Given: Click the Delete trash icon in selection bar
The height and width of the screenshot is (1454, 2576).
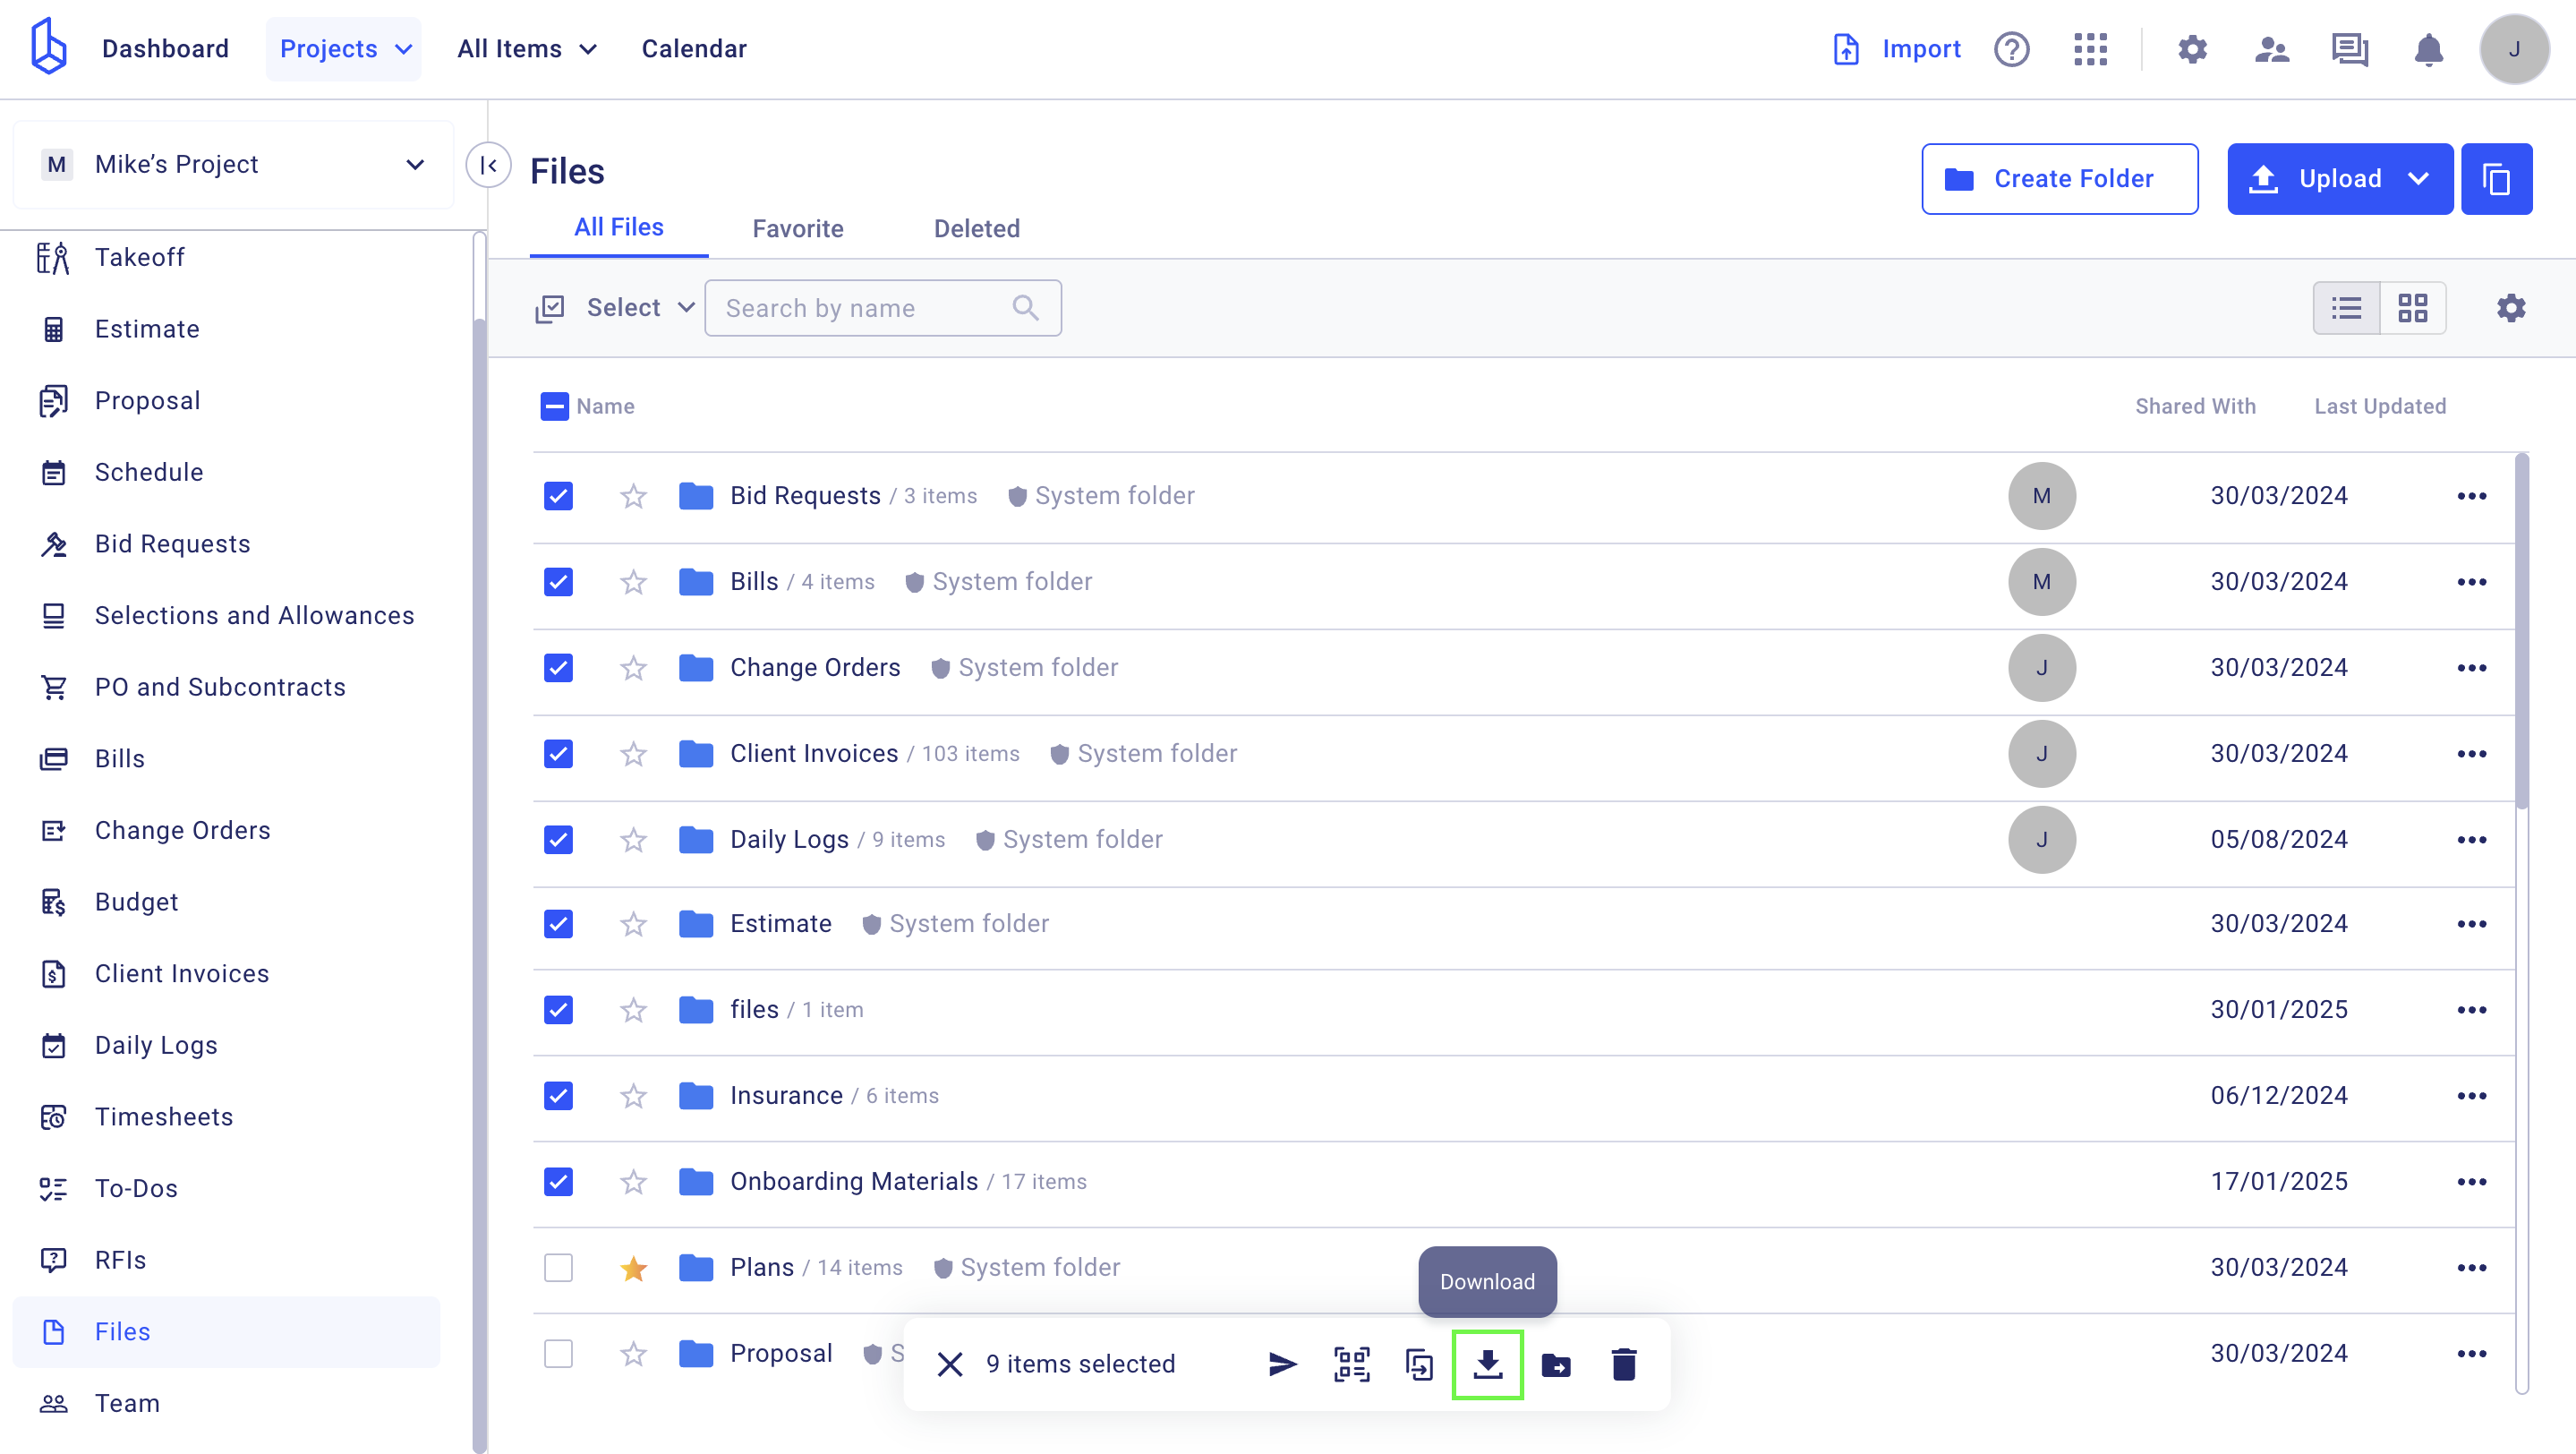Looking at the screenshot, I should (1624, 1364).
